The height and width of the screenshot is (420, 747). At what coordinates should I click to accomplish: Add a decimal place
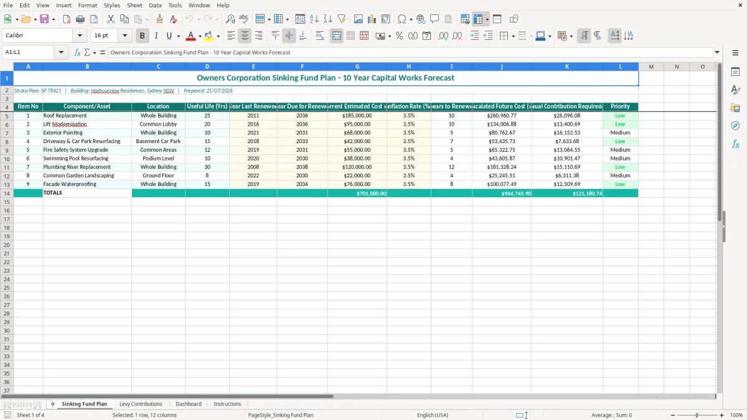pos(443,36)
